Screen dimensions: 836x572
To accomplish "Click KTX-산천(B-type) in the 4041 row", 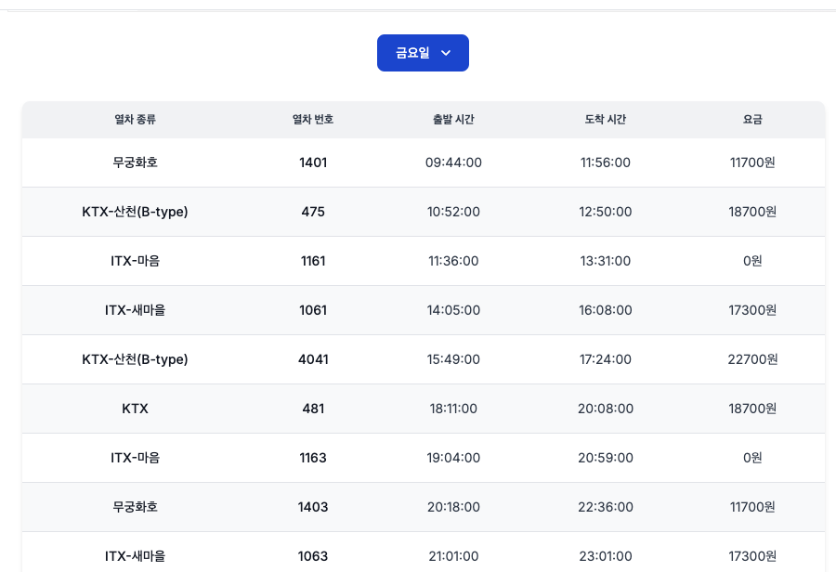I will (x=135, y=359).
